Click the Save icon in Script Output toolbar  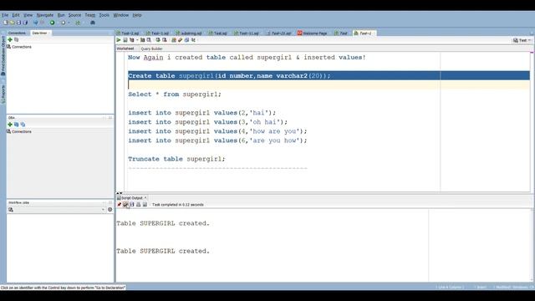[132, 204]
